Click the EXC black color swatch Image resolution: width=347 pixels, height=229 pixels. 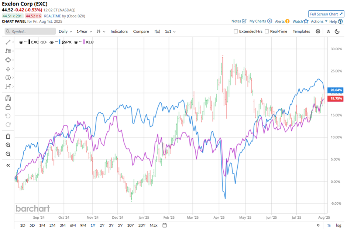tap(29, 42)
